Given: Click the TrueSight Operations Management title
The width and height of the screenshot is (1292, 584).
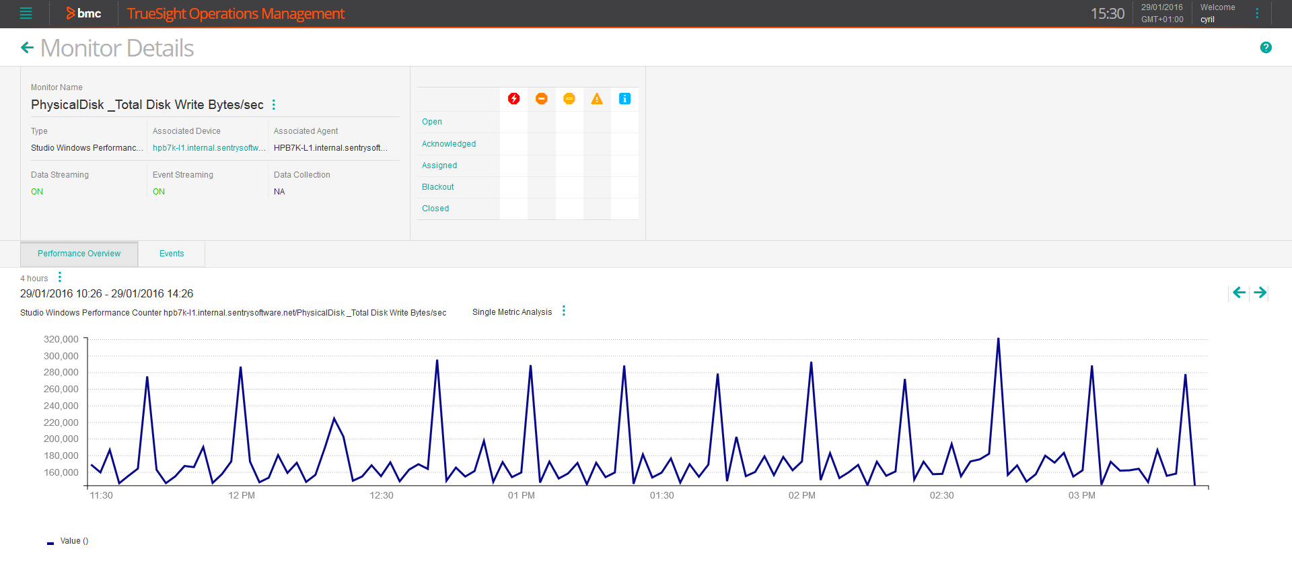Looking at the screenshot, I should coord(236,13).
